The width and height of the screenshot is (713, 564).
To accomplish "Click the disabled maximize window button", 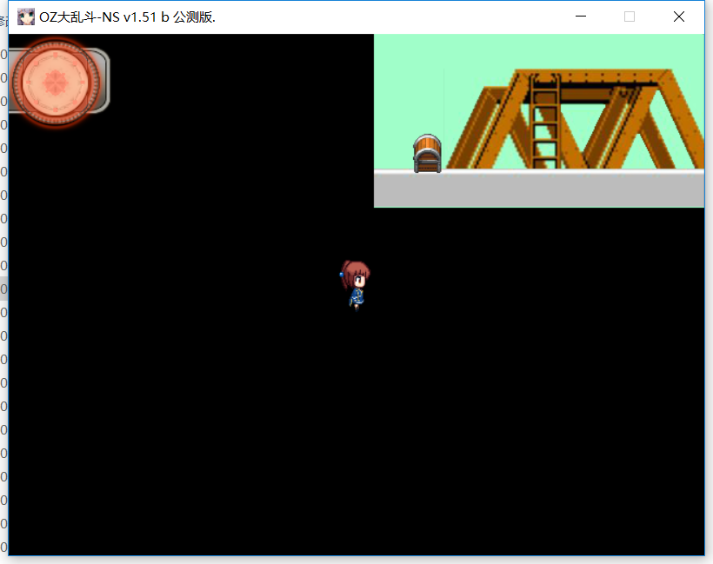I will click(x=630, y=17).
